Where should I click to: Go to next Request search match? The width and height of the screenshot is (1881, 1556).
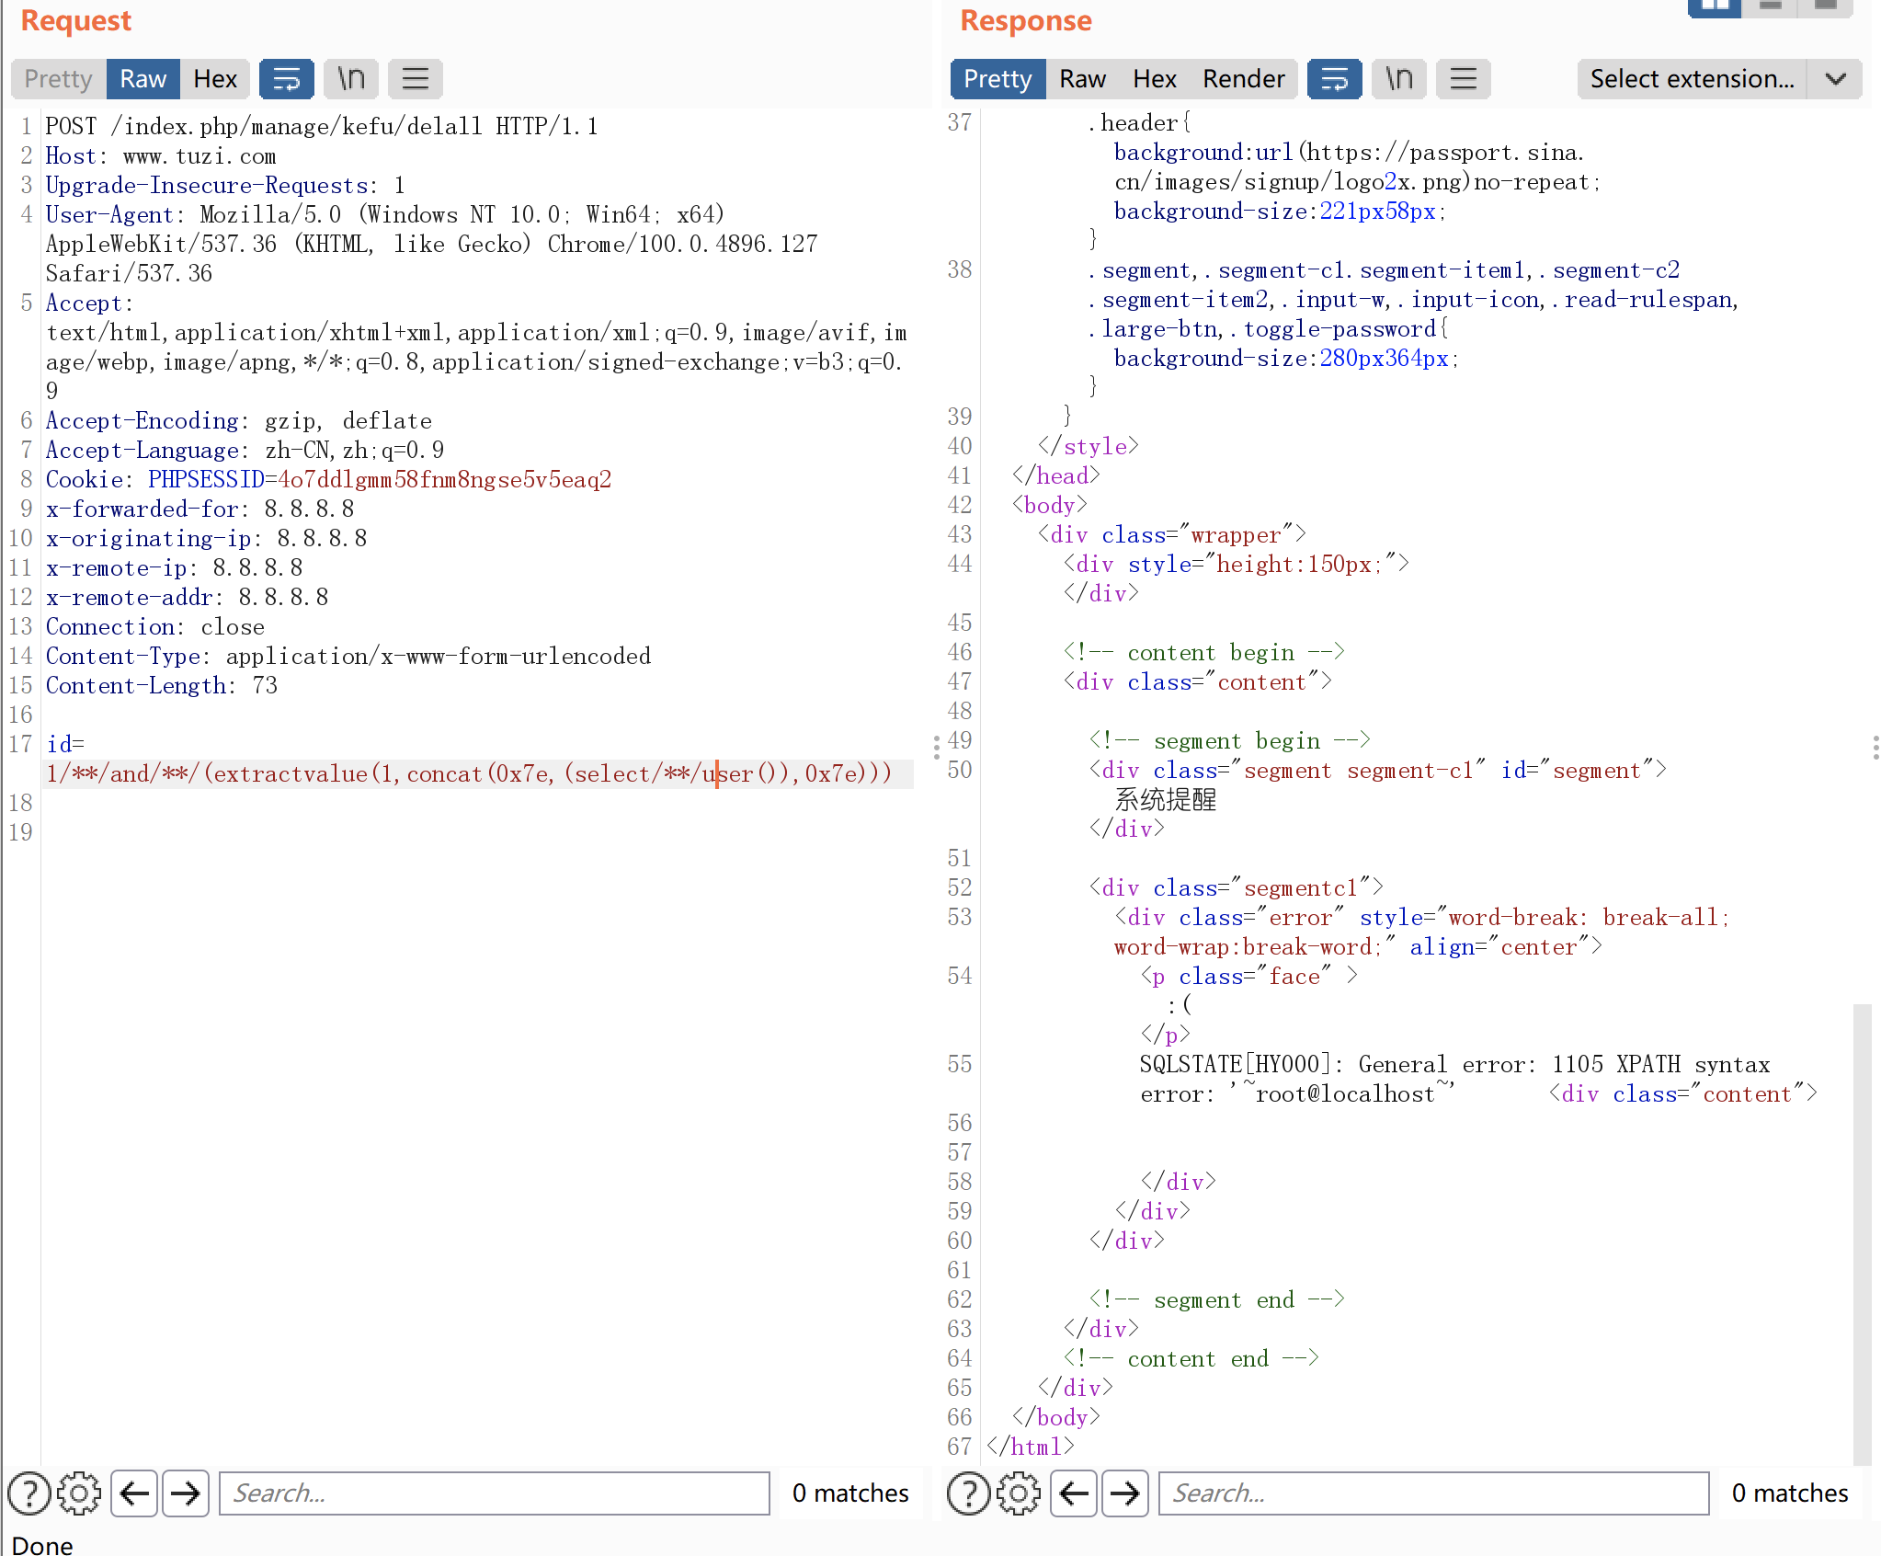(186, 1493)
